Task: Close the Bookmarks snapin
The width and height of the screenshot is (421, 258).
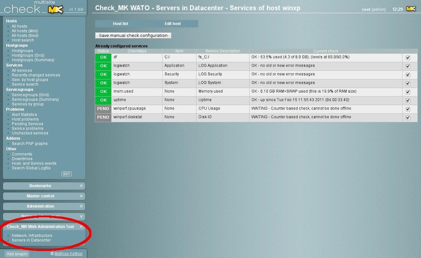Action: [x=81, y=186]
